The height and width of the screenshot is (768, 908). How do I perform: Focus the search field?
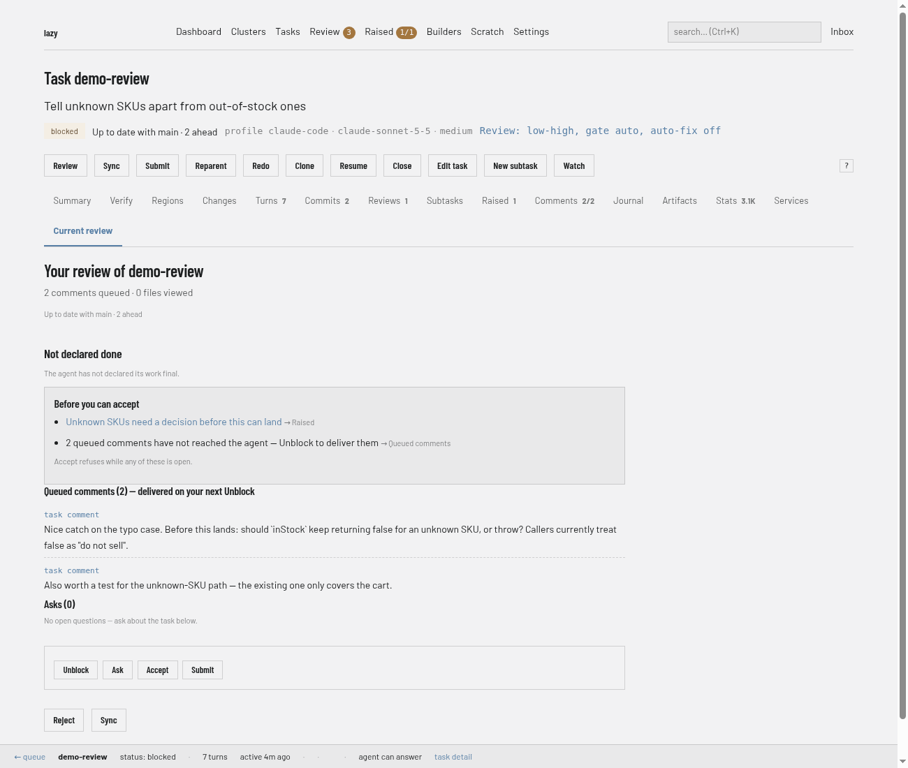coord(745,32)
